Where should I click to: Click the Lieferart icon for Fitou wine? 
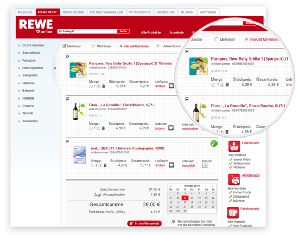coord(171,128)
